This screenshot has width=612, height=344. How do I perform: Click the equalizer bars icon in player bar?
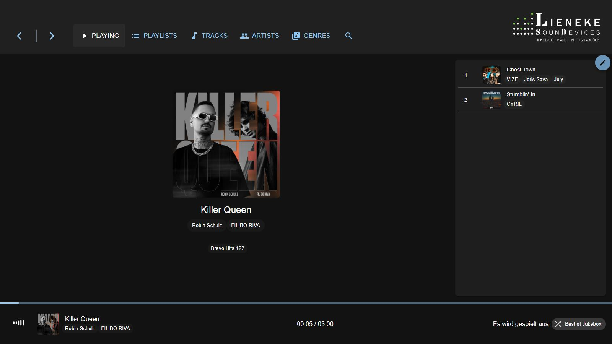point(19,323)
